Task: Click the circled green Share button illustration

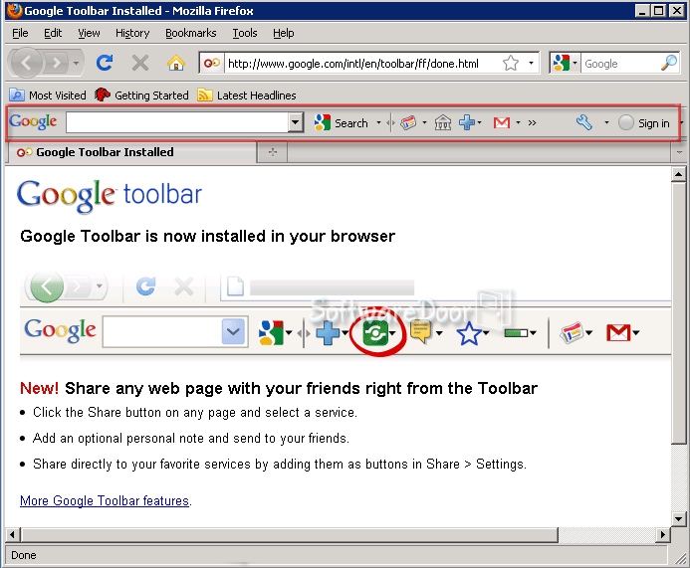Action: coord(378,333)
